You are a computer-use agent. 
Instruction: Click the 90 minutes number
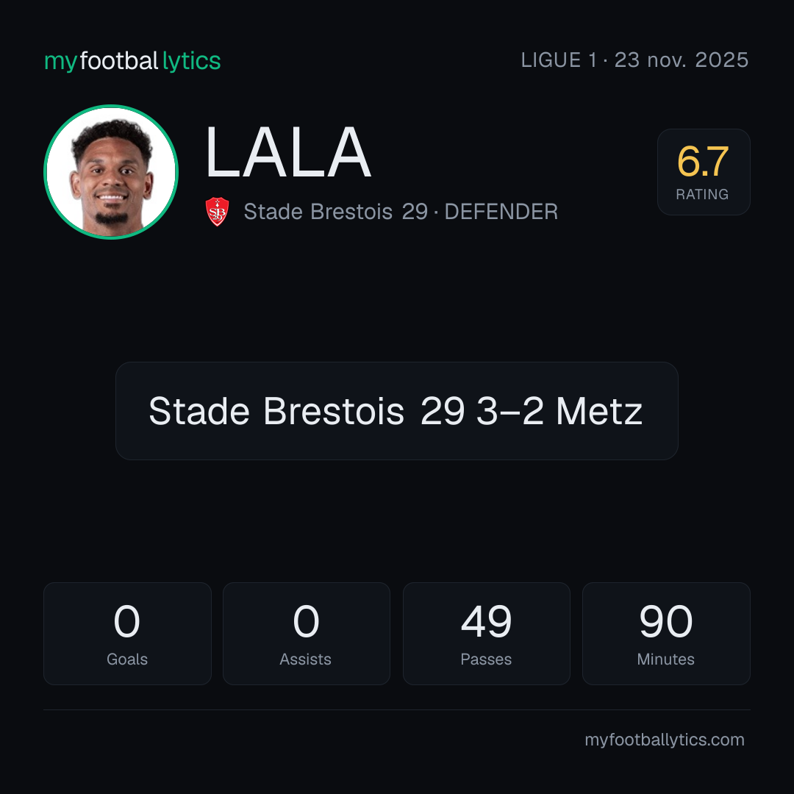666,621
